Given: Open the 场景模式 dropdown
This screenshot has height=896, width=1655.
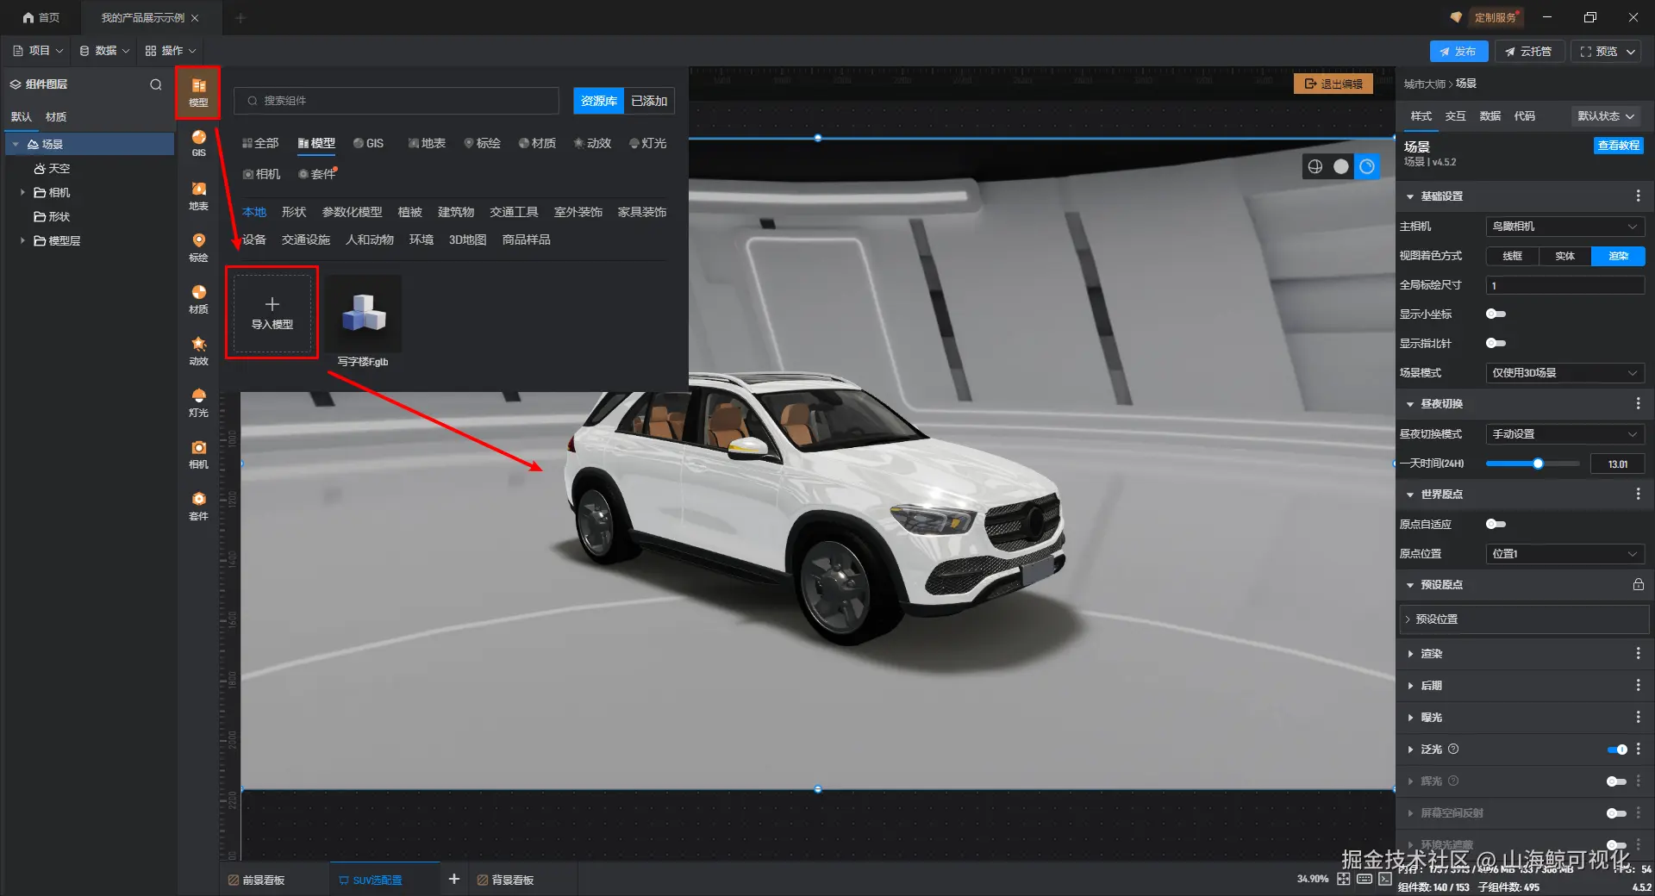Looking at the screenshot, I should click(1565, 373).
